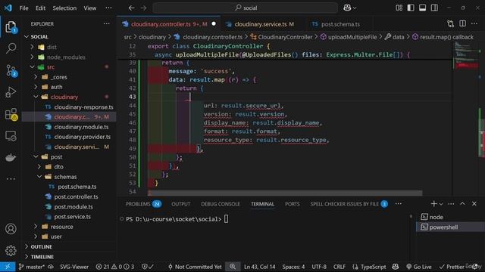Open the File menu

[23, 8]
